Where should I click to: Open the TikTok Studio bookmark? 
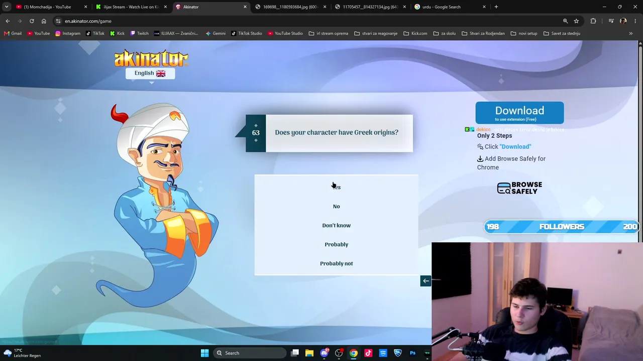click(247, 34)
